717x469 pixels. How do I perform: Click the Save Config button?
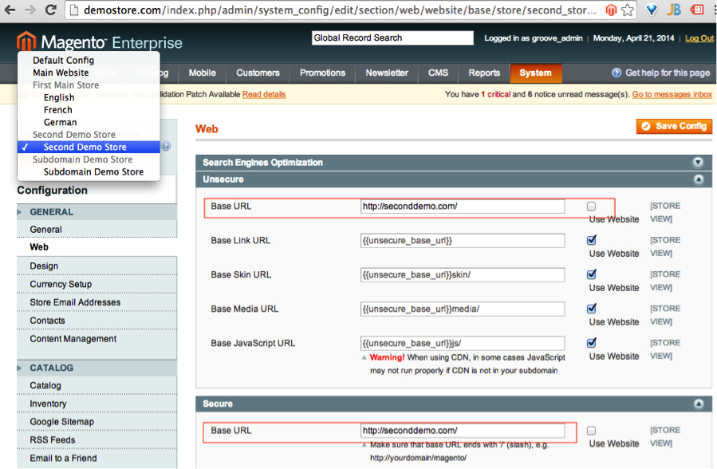coord(674,126)
